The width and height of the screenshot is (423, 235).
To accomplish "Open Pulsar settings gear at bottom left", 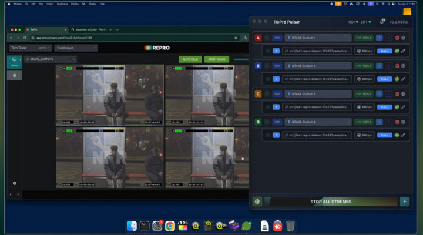I will [257, 202].
